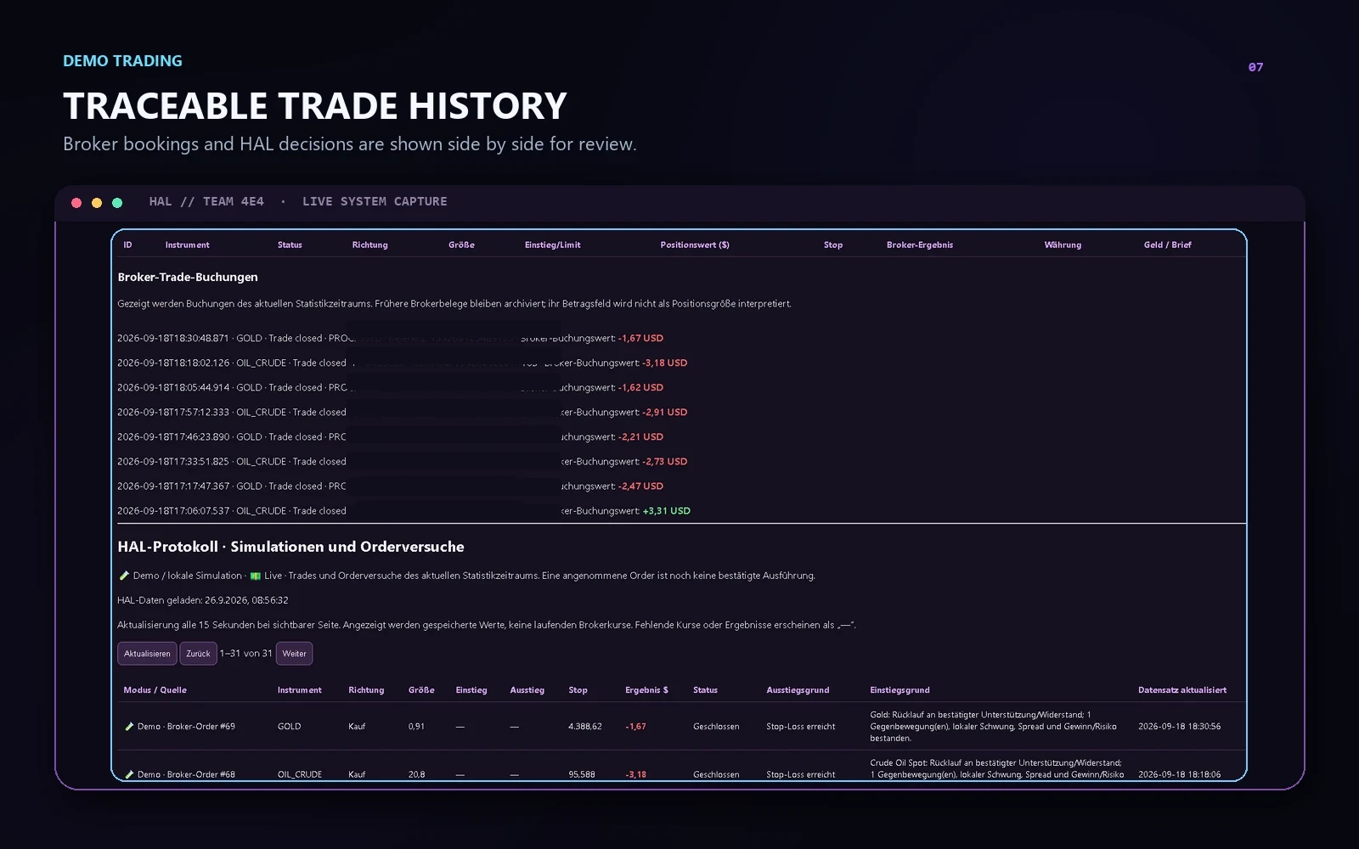The image size is (1359, 849).
Task: Click the Geschlossen status in order #69 row
Action: click(x=716, y=727)
